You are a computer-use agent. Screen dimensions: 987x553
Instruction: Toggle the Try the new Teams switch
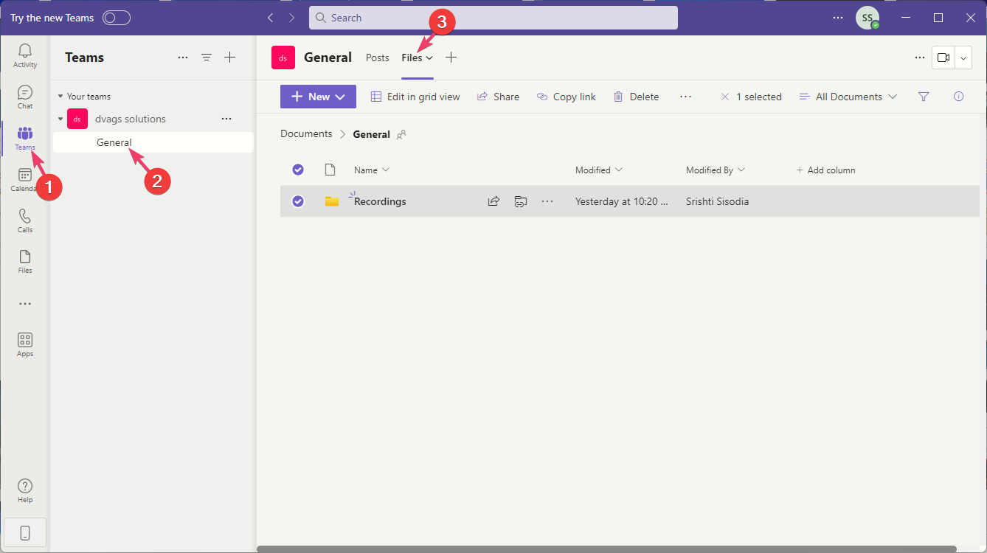point(117,18)
